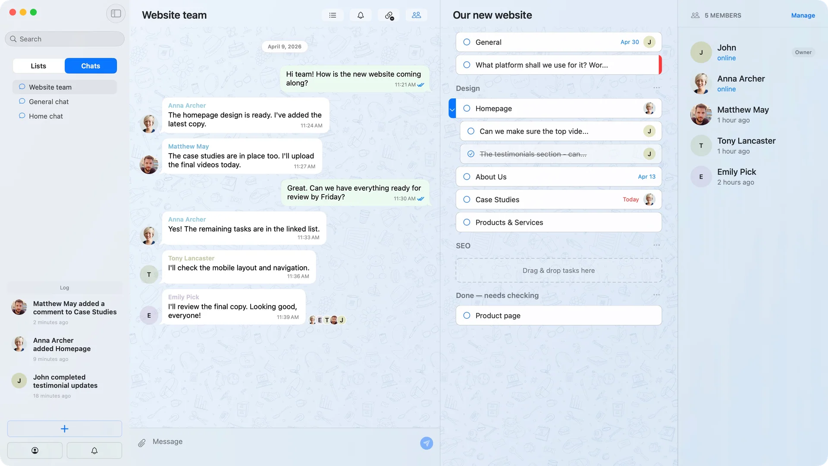
Task: Open General chat in sidebar
Action: click(65, 101)
